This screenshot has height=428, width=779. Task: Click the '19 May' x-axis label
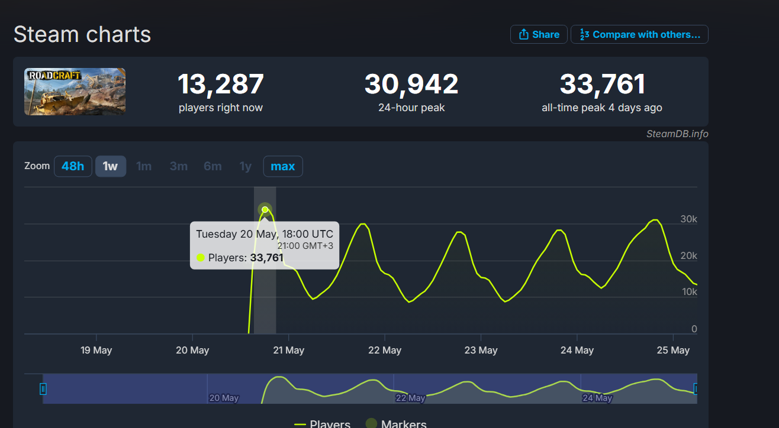click(x=96, y=350)
